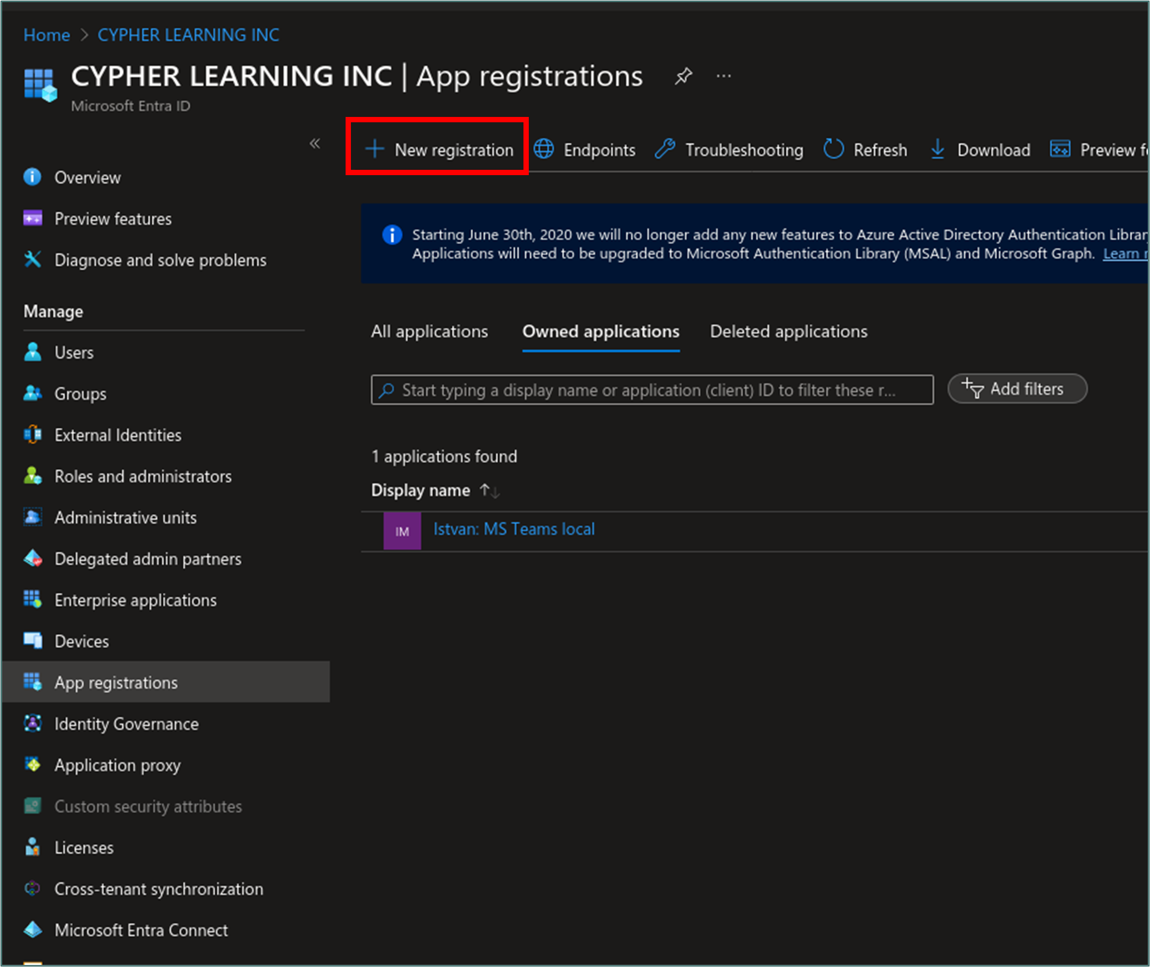Click the Troubleshooting wrench icon
Viewport: 1150px width, 967px height.
(665, 149)
